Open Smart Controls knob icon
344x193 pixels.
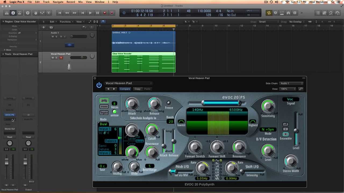click(35, 13)
